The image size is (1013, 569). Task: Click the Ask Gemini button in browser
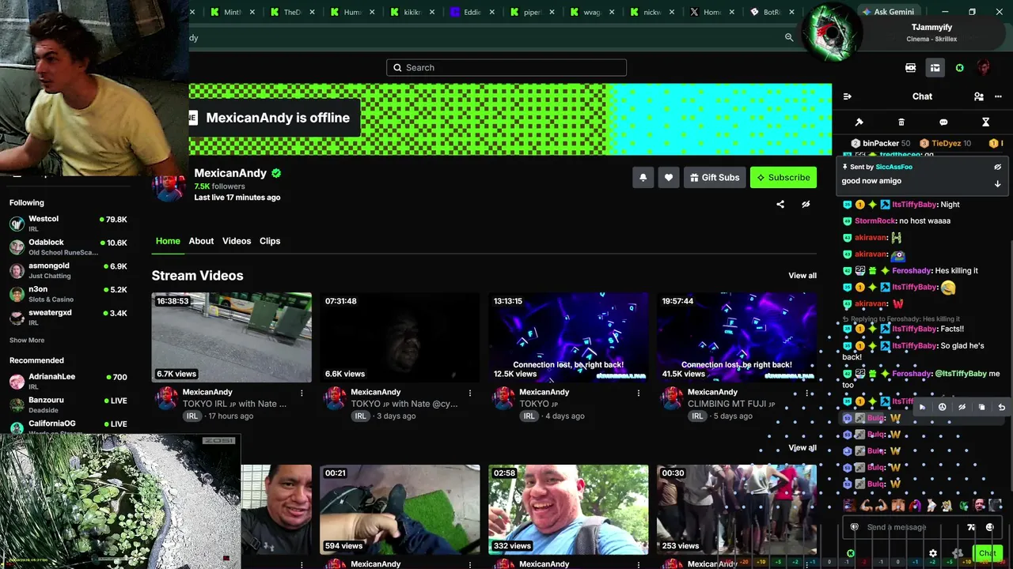888,12
